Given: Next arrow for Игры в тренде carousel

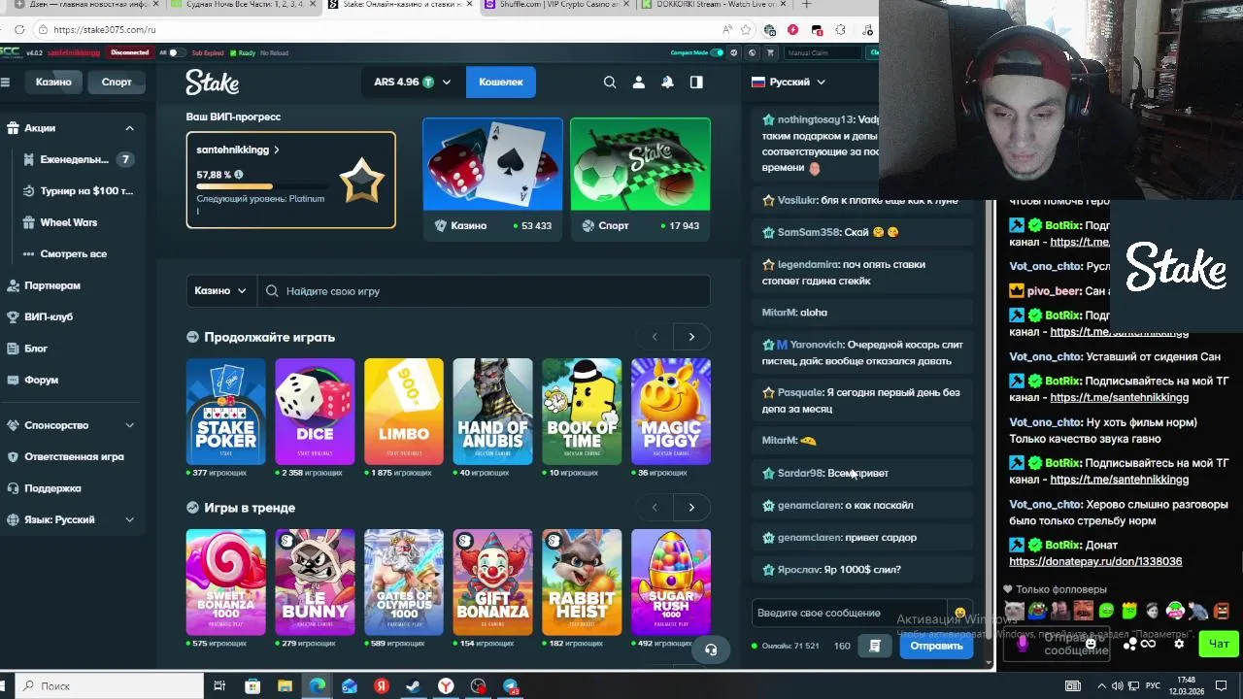Looking at the screenshot, I should 691,507.
